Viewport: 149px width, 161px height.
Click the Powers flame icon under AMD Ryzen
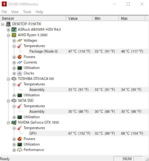click(20, 57)
